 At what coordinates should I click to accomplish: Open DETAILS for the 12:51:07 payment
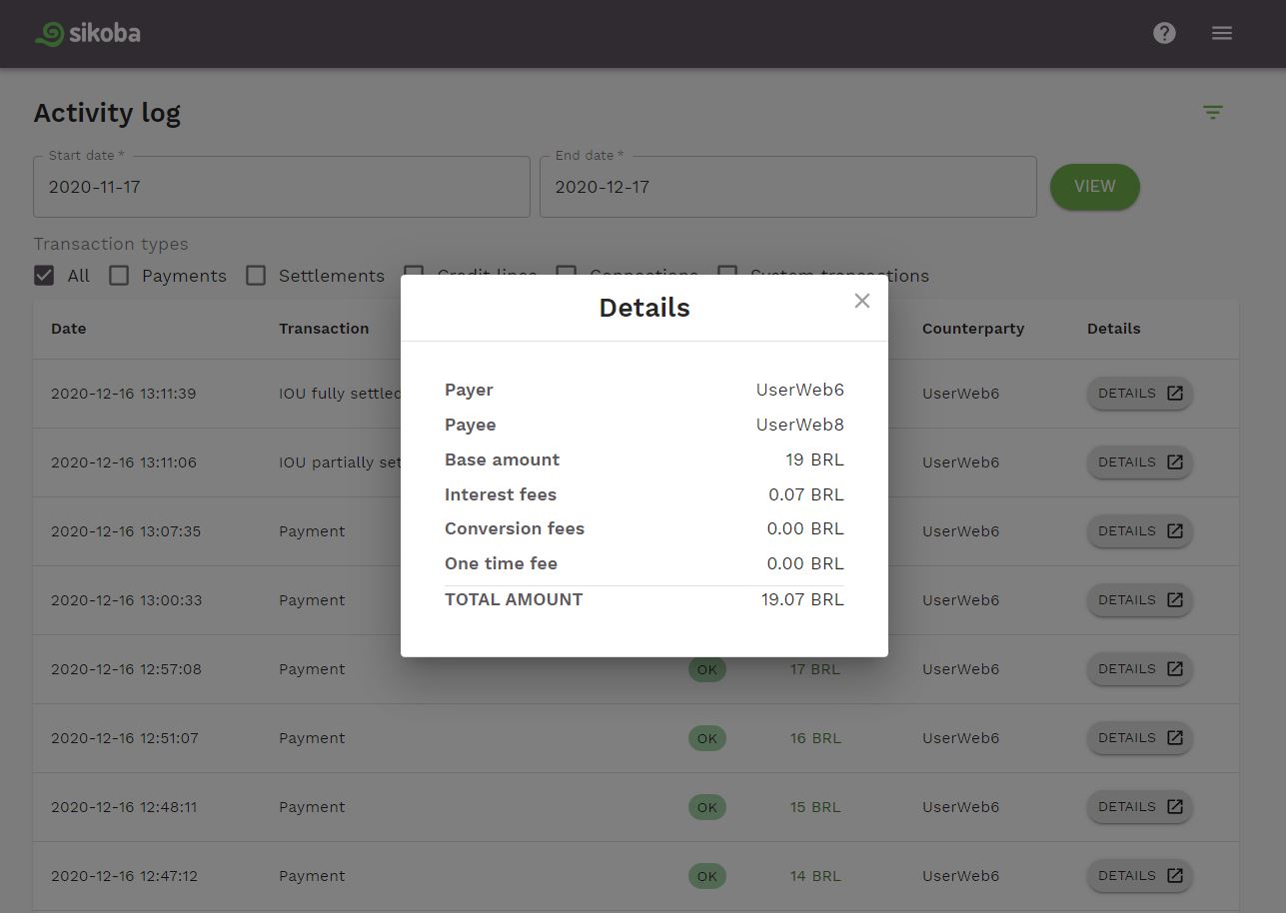pyautogui.click(x=1140, y=738)
